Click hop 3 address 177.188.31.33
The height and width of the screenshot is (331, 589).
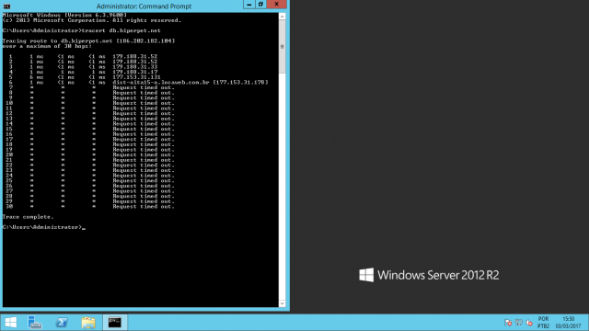(x=135, y=67)
